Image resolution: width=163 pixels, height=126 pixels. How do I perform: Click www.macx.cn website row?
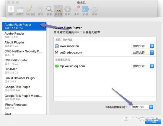click(x=105, y=46)
